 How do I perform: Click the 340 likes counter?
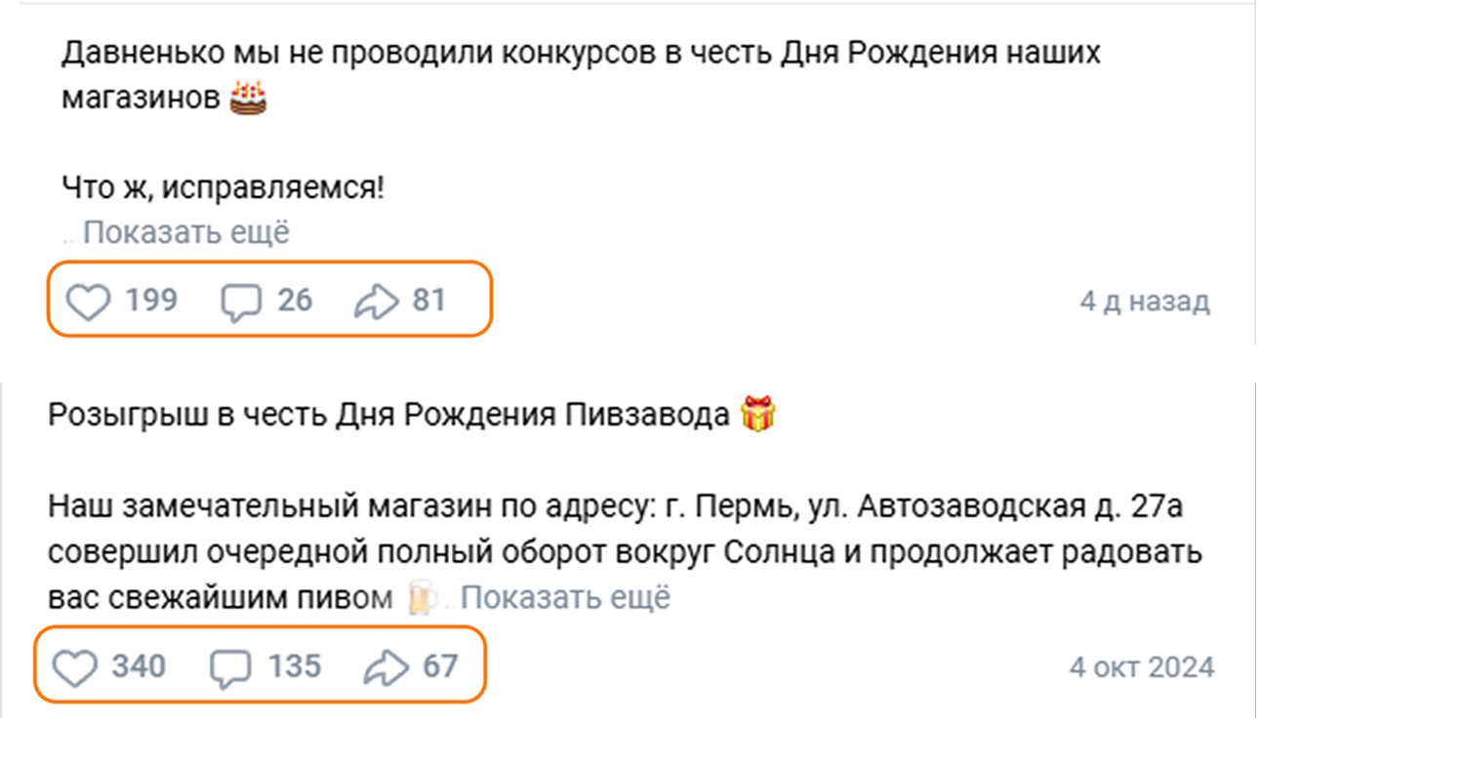[139, 666]
